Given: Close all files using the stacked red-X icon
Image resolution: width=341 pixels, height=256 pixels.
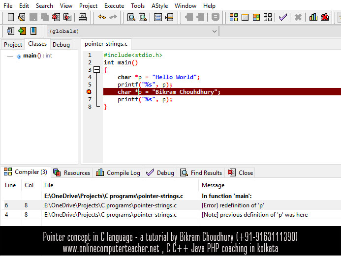Looking at the screenshot, I should pos(67,17).
